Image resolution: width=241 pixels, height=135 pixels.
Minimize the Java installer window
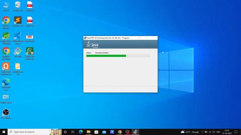139,38
